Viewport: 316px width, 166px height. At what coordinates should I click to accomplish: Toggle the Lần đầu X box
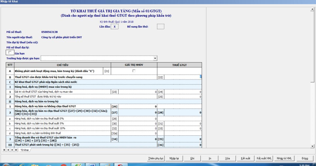coord(115,27)
